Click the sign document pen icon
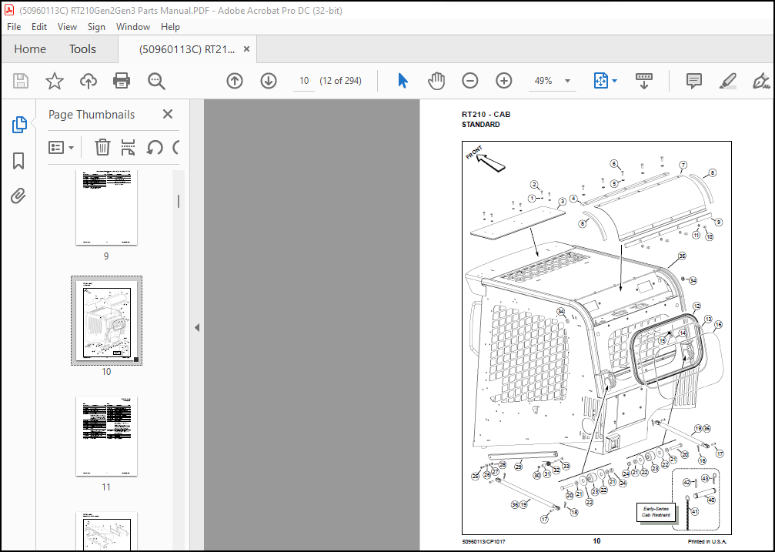Screen dimensions: 775x552 point(761,81)
